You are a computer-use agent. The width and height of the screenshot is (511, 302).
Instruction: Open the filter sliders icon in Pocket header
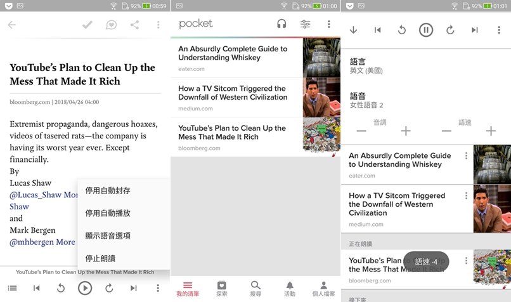pos(305,24)
